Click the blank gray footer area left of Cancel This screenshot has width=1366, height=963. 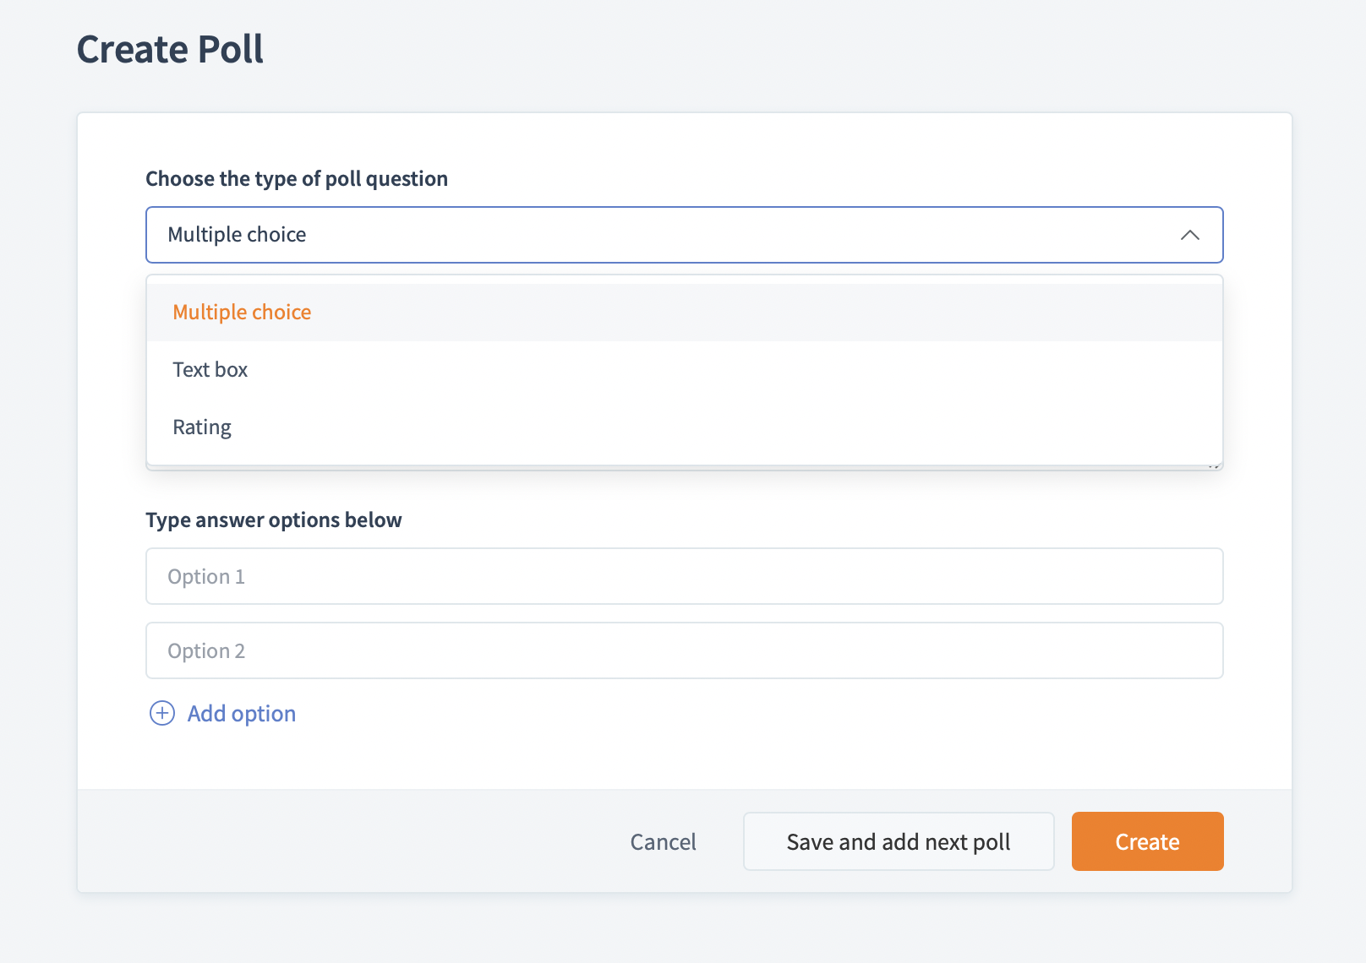point(338,841)
